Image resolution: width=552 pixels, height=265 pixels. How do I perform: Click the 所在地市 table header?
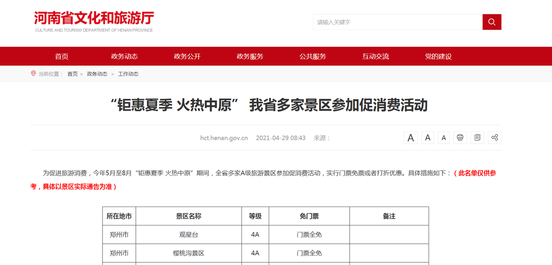coord(119,216)
